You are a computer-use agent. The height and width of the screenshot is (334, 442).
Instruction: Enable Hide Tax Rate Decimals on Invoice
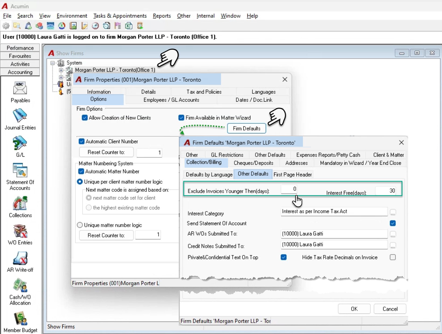pos(393,257)
